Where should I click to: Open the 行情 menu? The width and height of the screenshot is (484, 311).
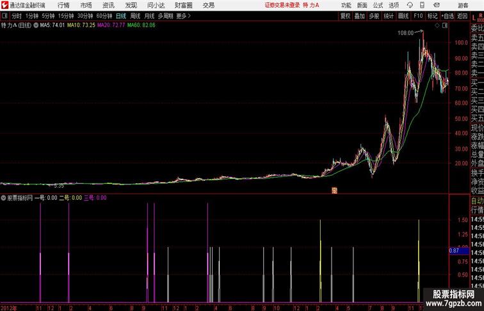(x=63, y=5)
